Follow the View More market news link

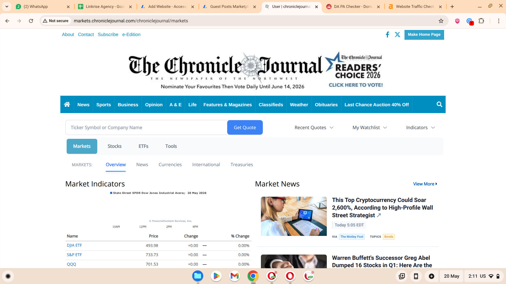425,184
